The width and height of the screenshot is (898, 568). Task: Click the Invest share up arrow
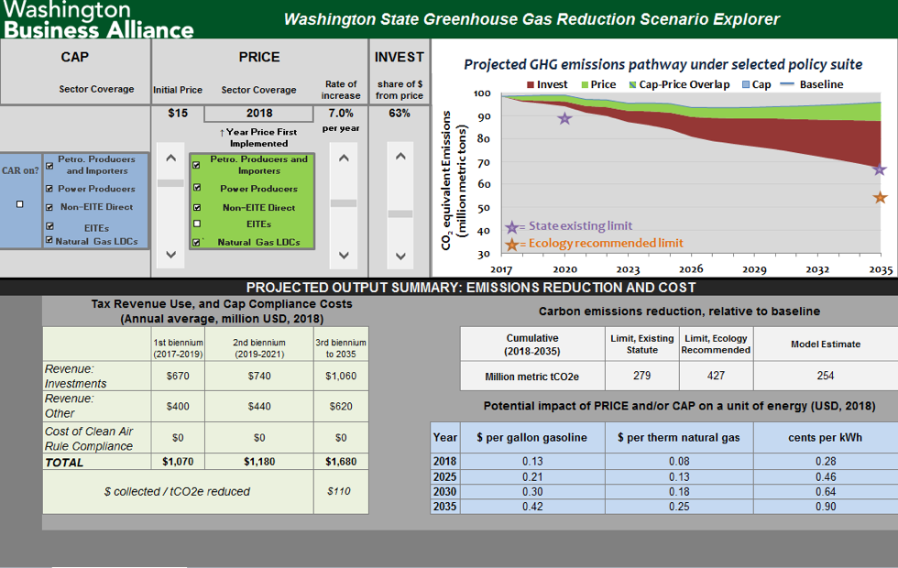click(400, 158)
